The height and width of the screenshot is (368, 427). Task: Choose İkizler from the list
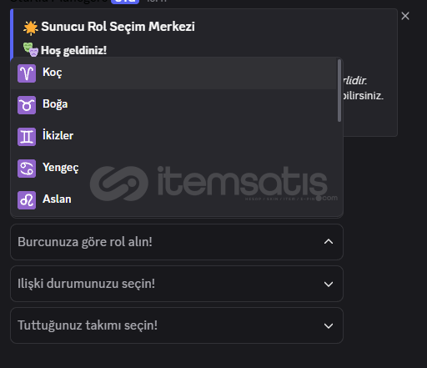[x=174, y=137]
